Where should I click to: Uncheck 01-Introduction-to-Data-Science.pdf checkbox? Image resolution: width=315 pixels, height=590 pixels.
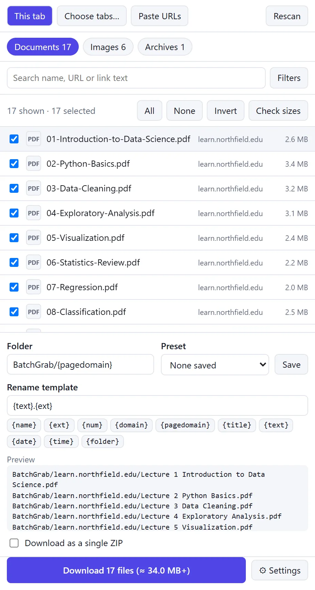tap(14, 139)
